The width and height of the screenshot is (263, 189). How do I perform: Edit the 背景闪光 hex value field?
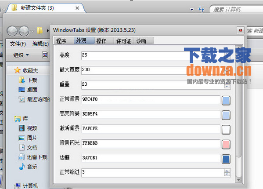coord(151,144)
